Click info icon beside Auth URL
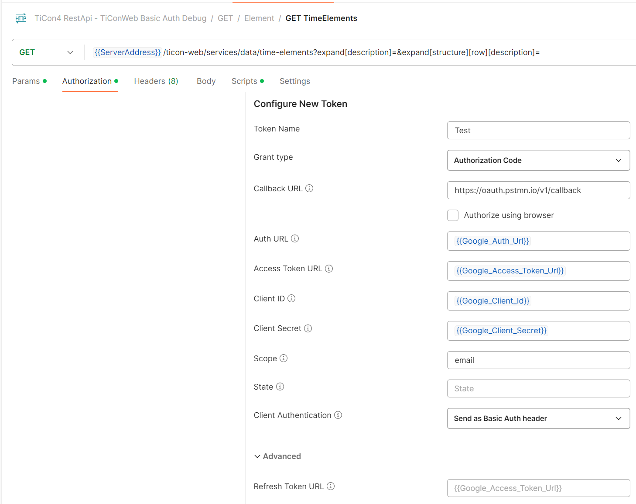The image size is (636, 504). pos(295,238)
